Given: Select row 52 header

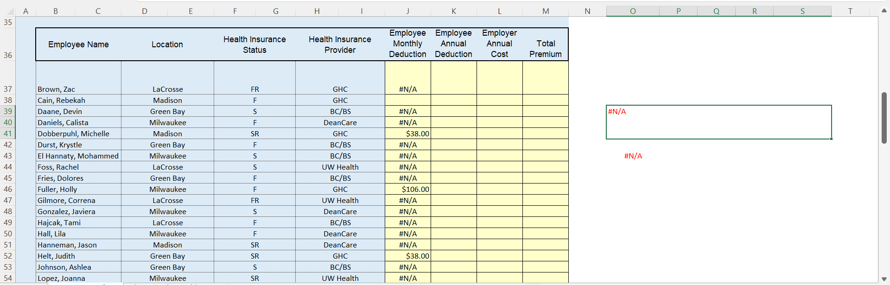Looking at the screenshot, I should point(8,256).
